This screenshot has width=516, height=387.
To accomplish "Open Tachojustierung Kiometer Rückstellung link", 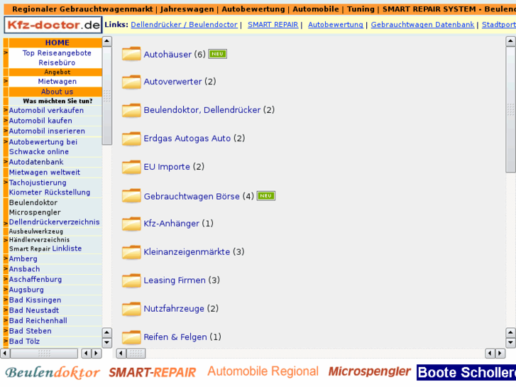I will point(50,187).
